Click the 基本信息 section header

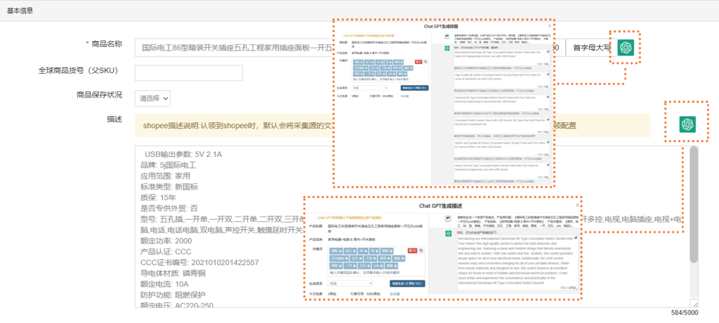tap(20, 10)
